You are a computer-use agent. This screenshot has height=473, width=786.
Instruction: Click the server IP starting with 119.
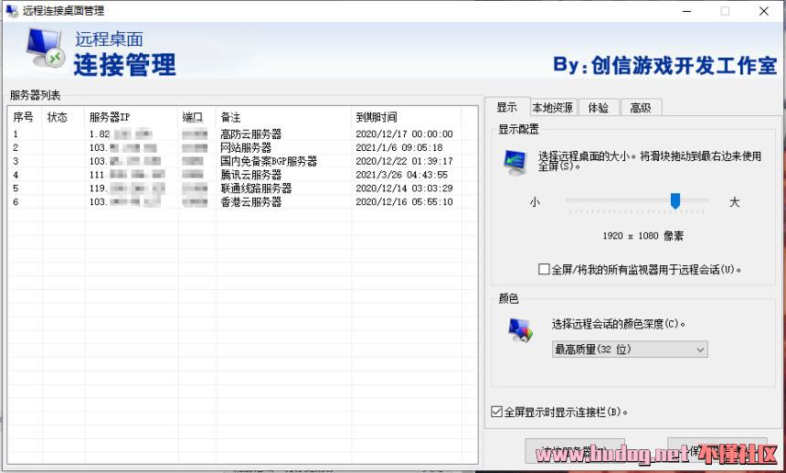127,188
